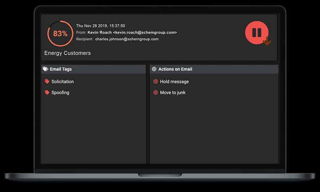Image resolution: width=320 pixels, height=192 pixels.
Task: Click recipient charles.johnson@scherngroup.com
Action: 127,39
